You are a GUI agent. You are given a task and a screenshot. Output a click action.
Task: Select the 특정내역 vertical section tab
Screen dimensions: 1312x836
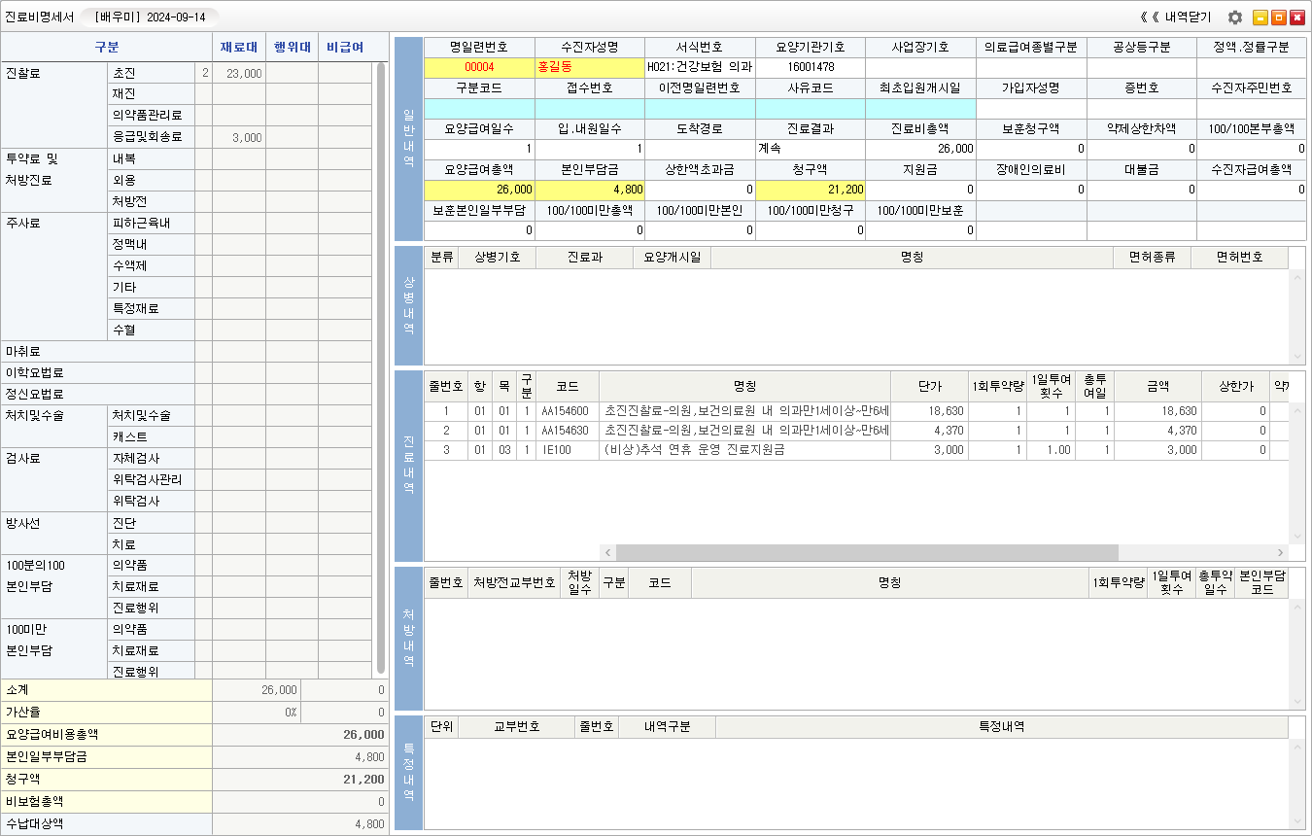[x=408, y=773]
